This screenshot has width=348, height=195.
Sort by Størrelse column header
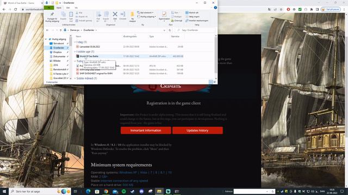coord(175,36)
